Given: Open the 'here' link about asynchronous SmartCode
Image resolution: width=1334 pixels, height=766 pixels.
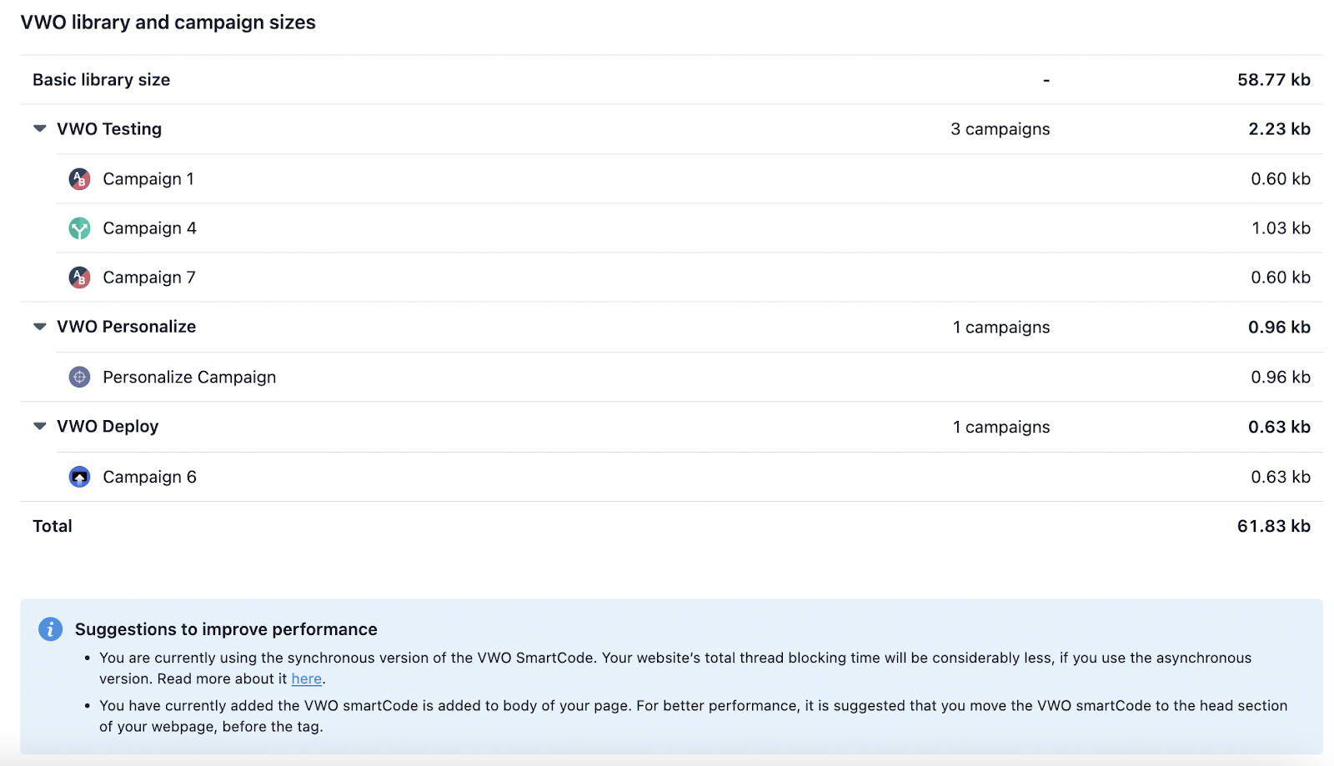Looking at the screenshot, I should pos(306,679).
